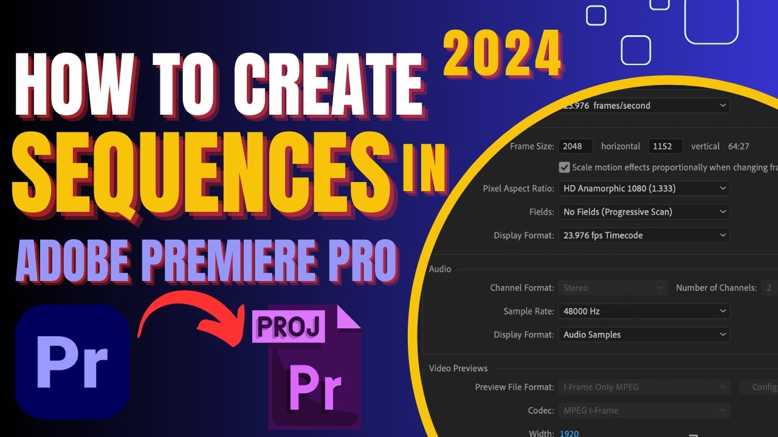Open the Sample Rate 48000 Hz dropdown
This screenshot has height=437, width=778.
click(x=644, y=311)
